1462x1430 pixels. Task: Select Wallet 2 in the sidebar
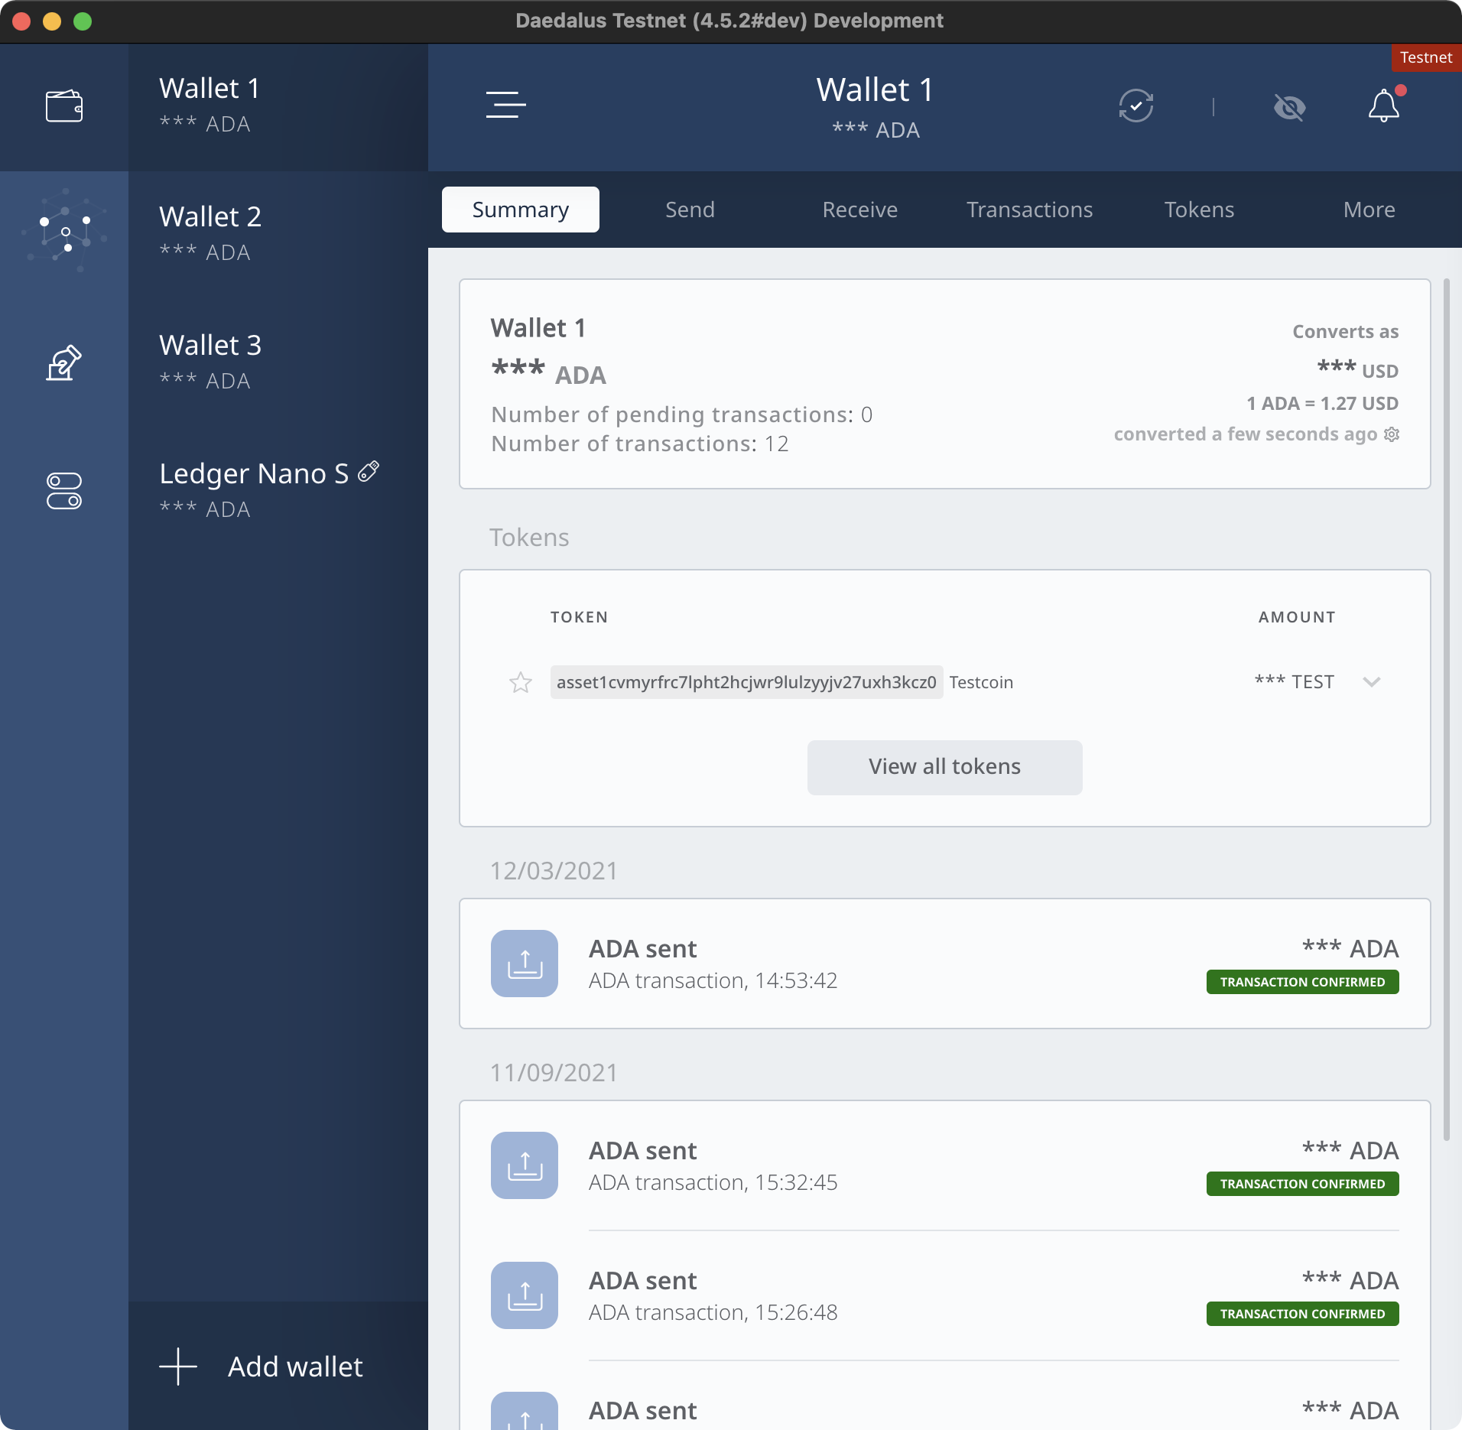click(x=278, y=235)
